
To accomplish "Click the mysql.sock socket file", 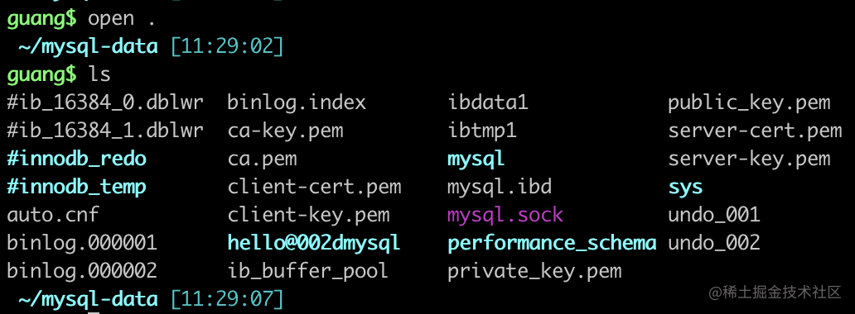I will coord(505,216).
